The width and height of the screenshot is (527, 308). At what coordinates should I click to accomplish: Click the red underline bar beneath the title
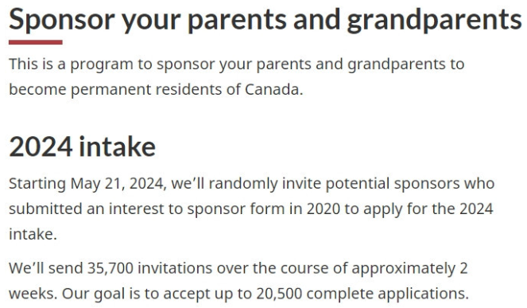(36, 42)
